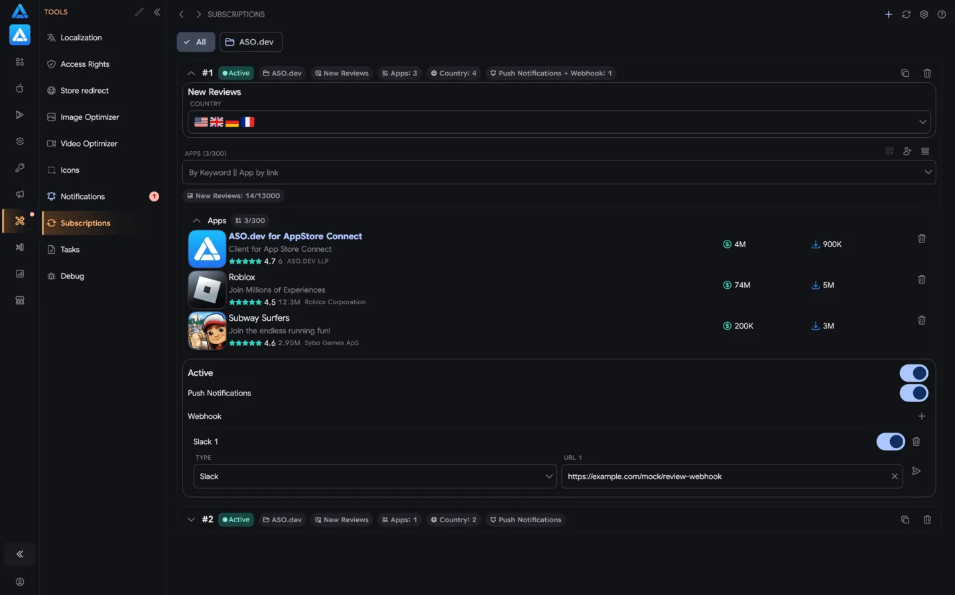Toggle the Slack 1 webhook switch
Image resolution: width=955 pixels, height=595 pixels.
point(891,441)
